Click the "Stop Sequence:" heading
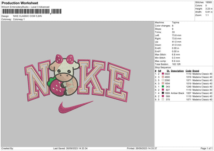Image resolution: width=214 pixels, height=151 pixels. 163,67
